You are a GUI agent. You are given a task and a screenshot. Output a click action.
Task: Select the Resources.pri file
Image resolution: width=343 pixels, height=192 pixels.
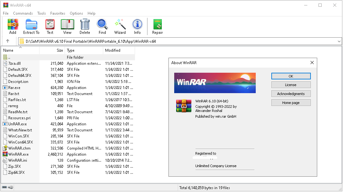coord(19,118)
